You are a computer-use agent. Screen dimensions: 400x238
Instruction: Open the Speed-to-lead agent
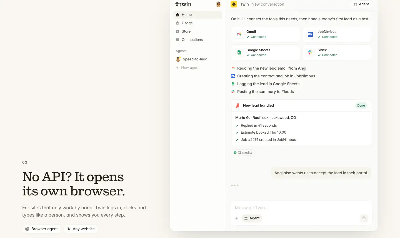(198, 59)
